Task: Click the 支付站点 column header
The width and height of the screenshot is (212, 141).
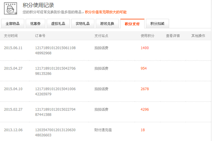Action: coord(101,36)
